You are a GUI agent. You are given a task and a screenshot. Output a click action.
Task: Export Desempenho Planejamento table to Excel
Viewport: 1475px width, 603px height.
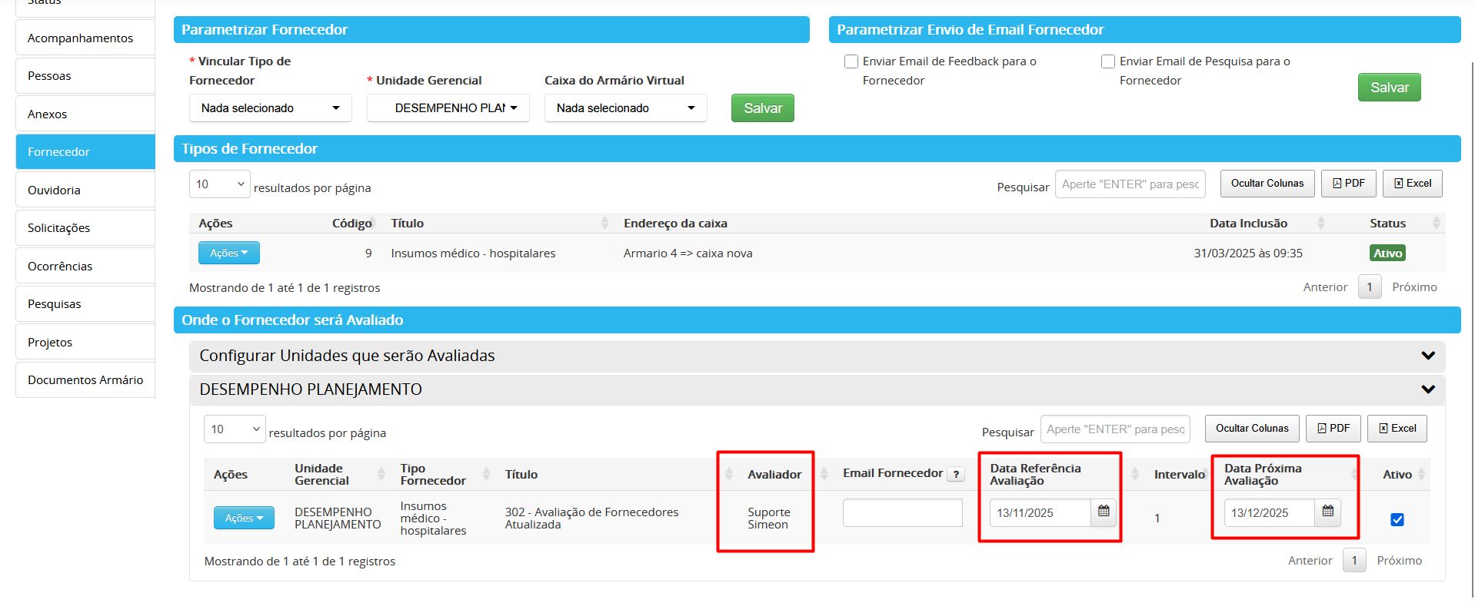pyautogui.click(x=1397, y=429)
